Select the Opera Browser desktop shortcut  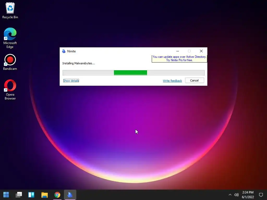[10, 90]
